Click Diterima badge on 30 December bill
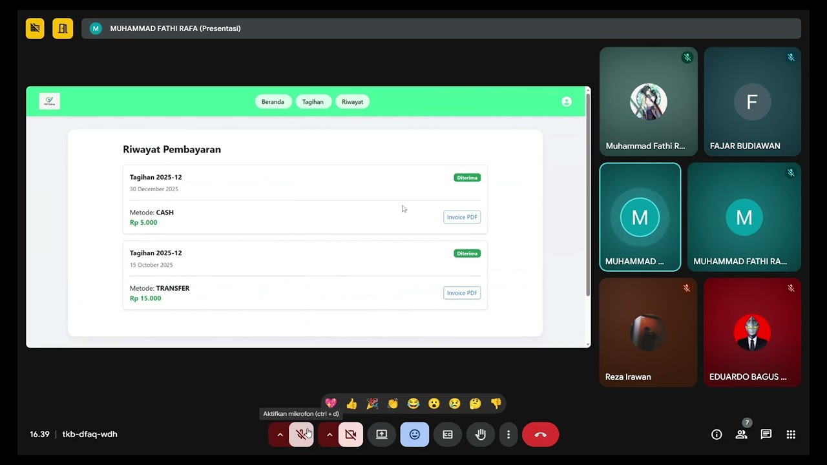 pyautogui.click(x=467, y=178)
